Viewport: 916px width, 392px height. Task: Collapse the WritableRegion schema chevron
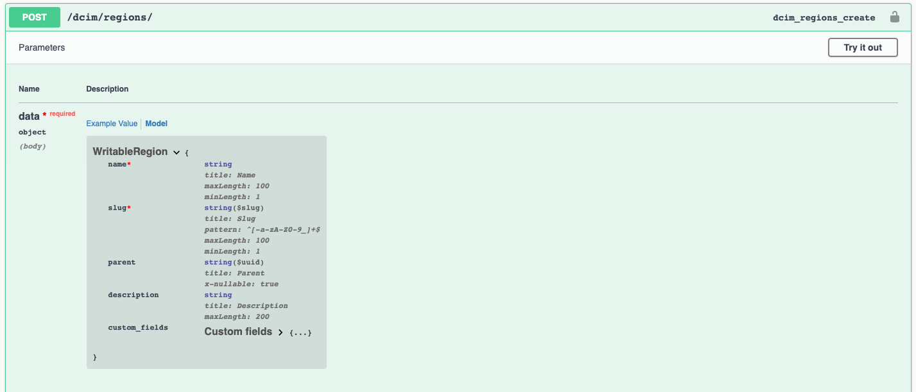[x=176, y=152]
